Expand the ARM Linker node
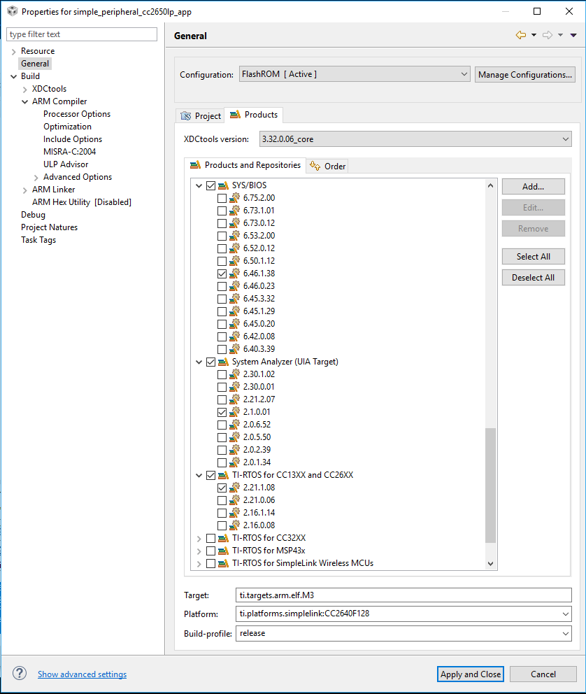This screenshot has width=586, height=694. [x=24, y=190]
